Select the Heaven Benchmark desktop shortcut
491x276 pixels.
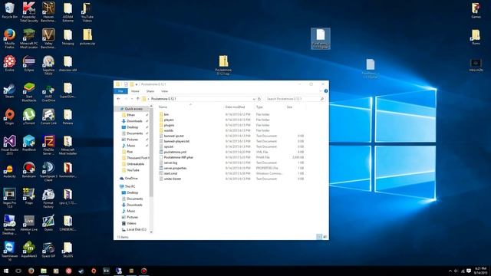48,12
